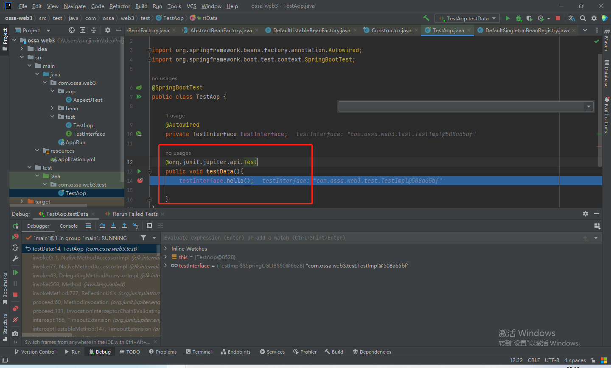This screenshot has height=368, width=611.
Task: Click the Select Opened File target icon
Action: pyautogui.click(x=72, y=30)
